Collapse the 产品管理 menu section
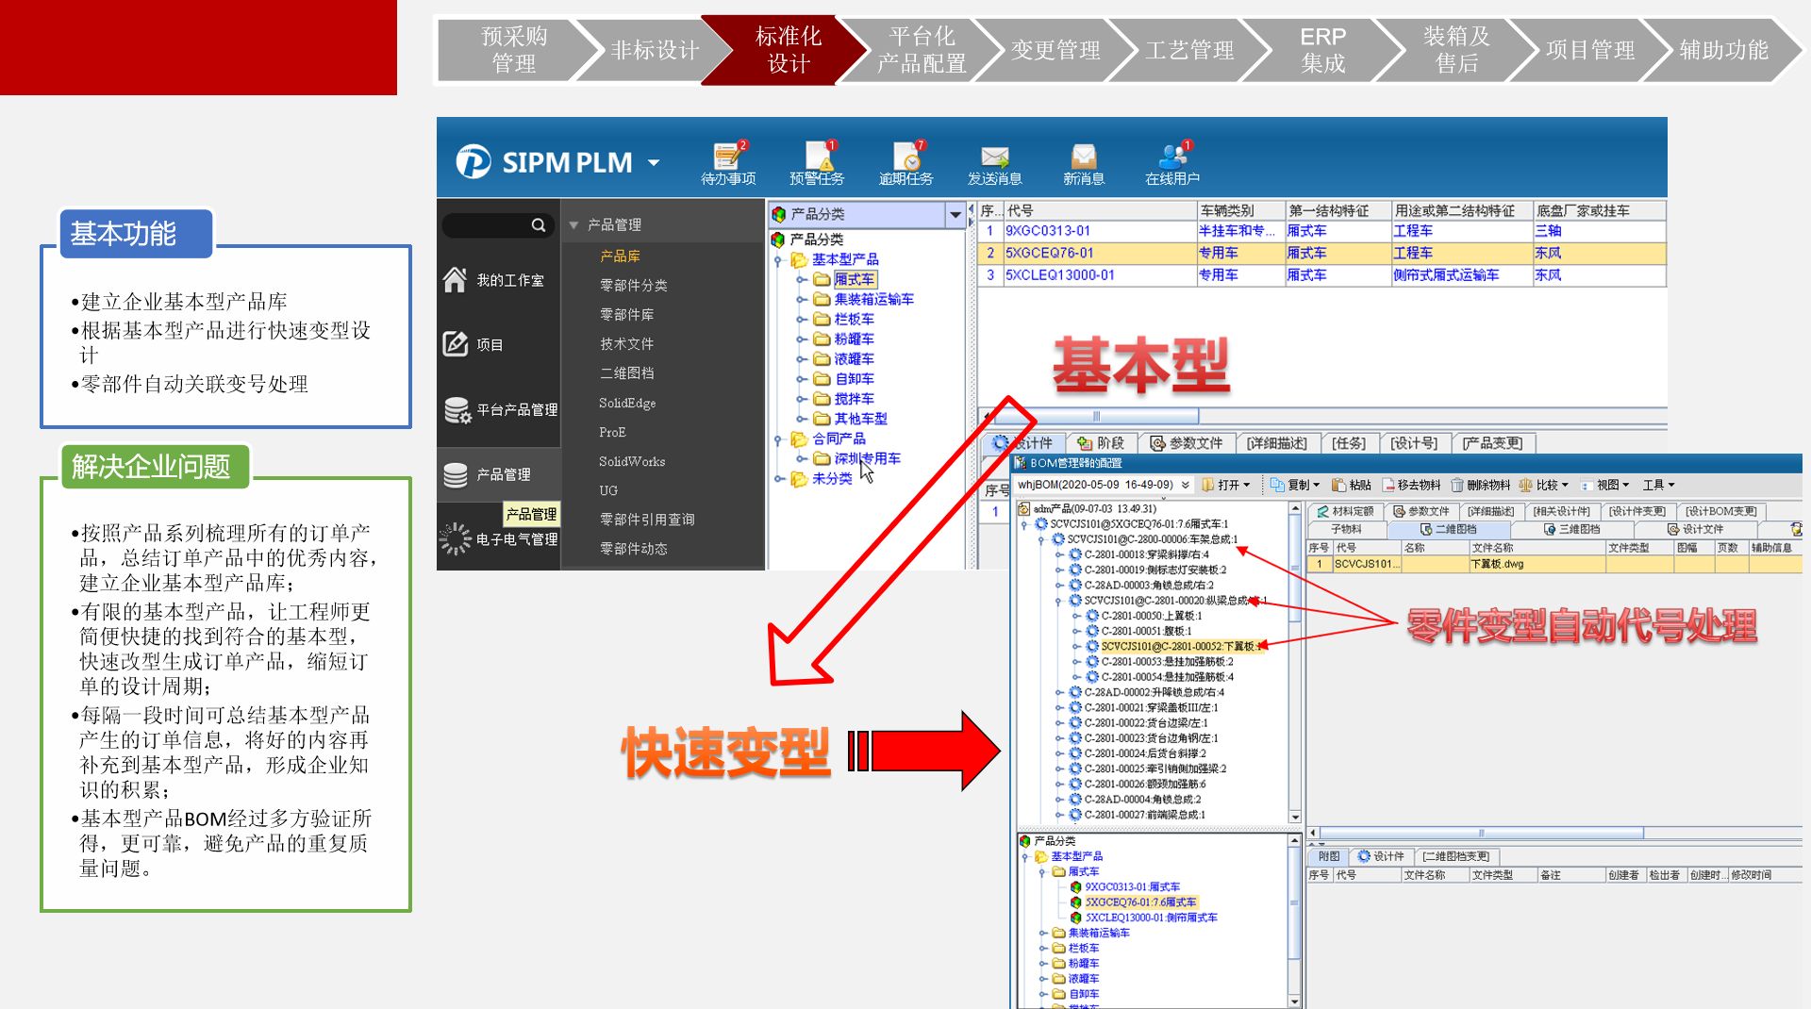The height and width of the screenshot is (1009, 1811). [573, 225]
